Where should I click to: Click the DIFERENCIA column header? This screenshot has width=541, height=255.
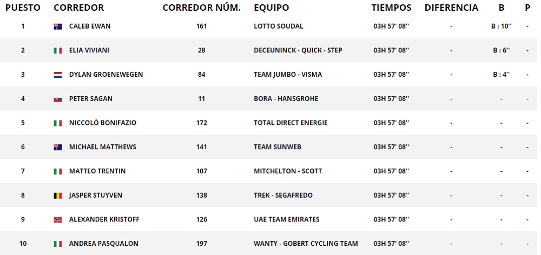(451, 8)
